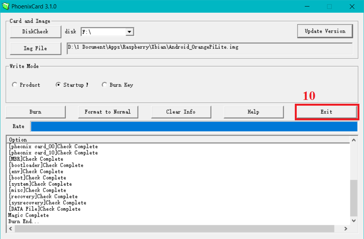Click the DiskCheck button
The image size is (364, 239).
click(35, 32)
